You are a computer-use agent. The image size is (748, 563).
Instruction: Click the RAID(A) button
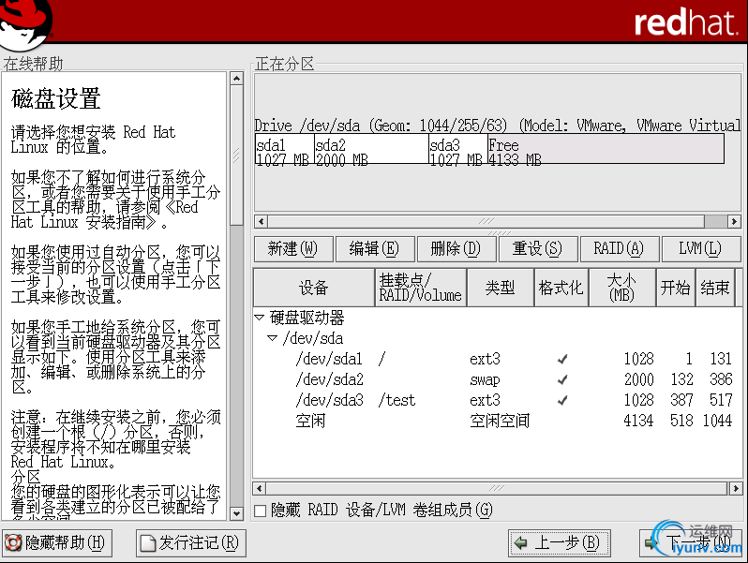click(620, 249)
